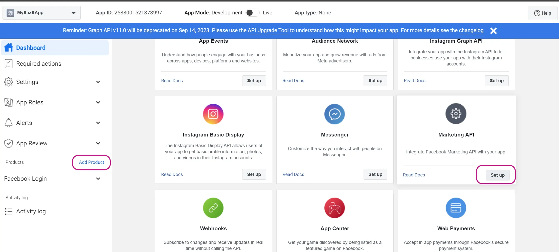Click the Marketing API gear icon

(x=456, y=113)
